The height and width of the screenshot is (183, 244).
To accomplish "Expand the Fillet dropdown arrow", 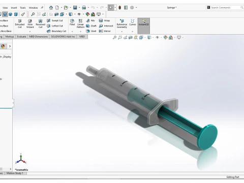I will [x=72, y=32].
